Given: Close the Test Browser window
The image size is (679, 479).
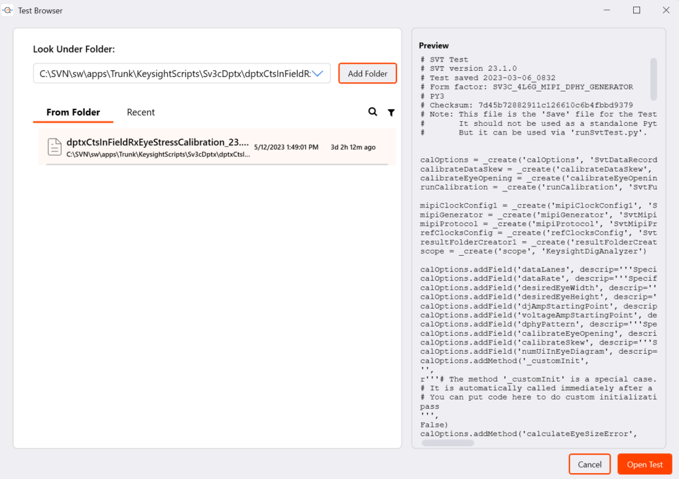Looking at the screenshot, I should (666, 11).
